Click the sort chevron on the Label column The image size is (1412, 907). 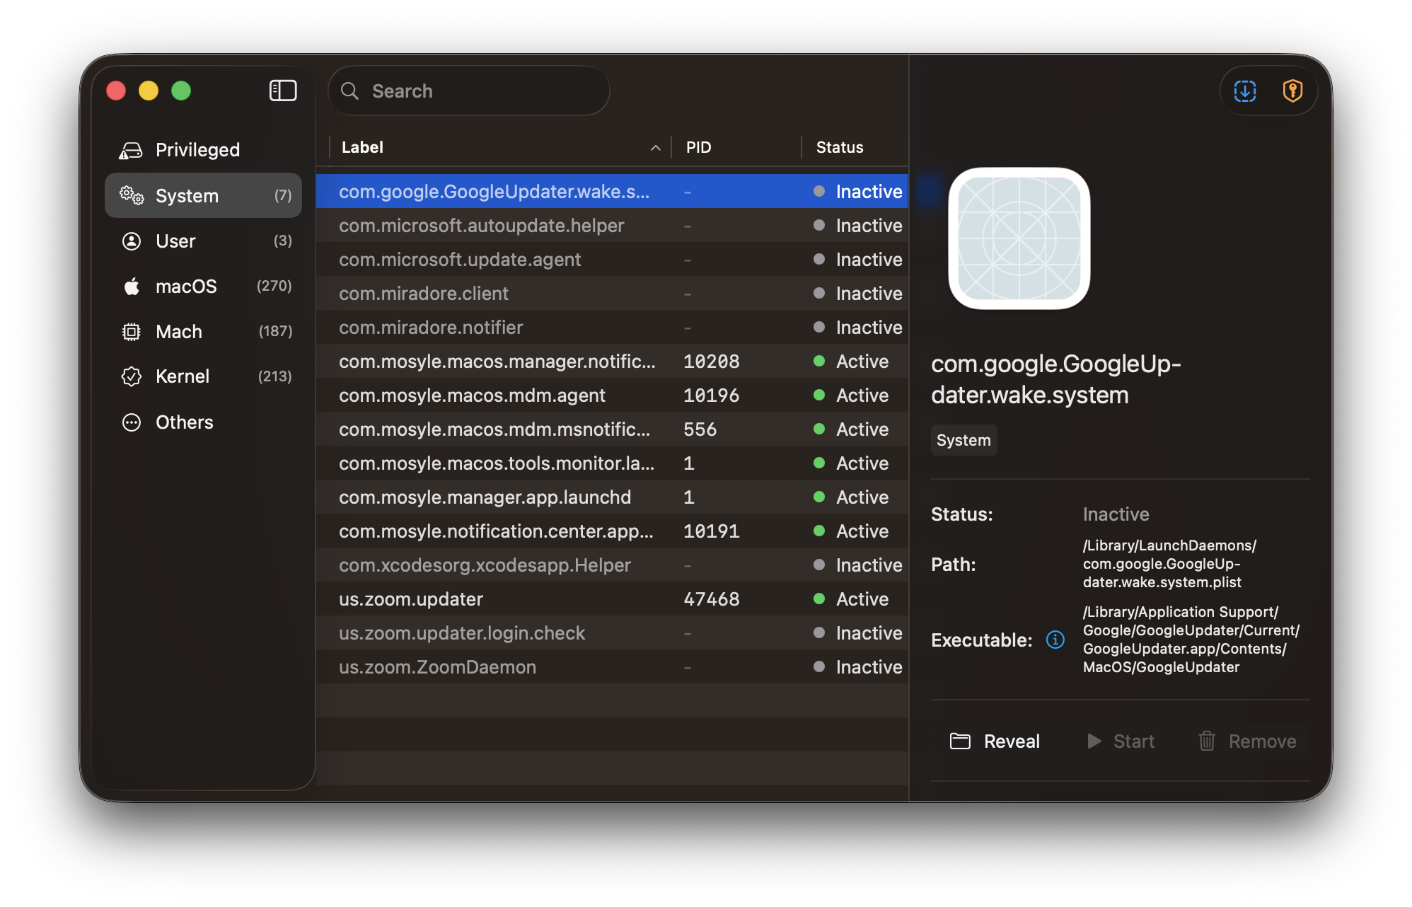655,148
